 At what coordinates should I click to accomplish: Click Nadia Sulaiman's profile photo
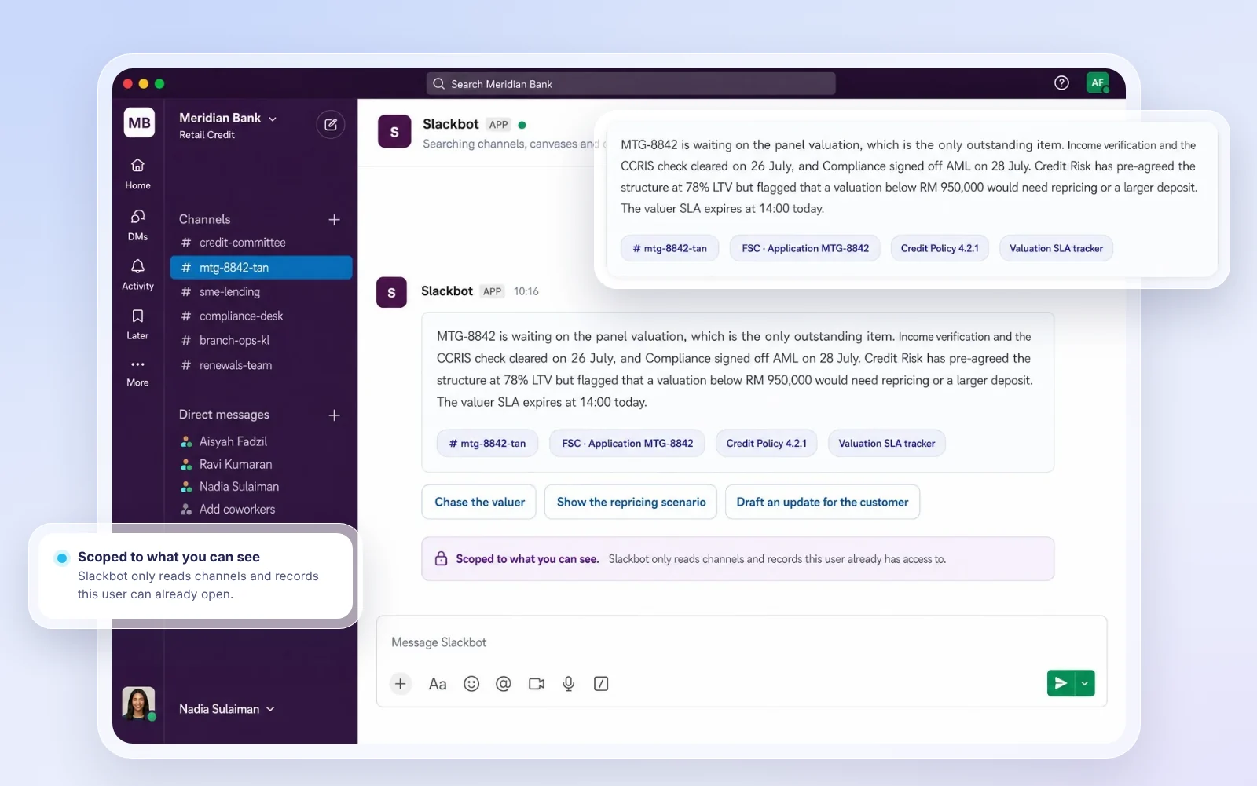138,703
